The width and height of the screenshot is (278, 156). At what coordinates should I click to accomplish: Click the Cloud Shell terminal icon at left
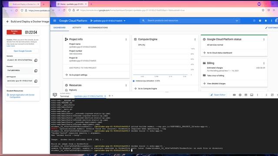pos(55,95)
